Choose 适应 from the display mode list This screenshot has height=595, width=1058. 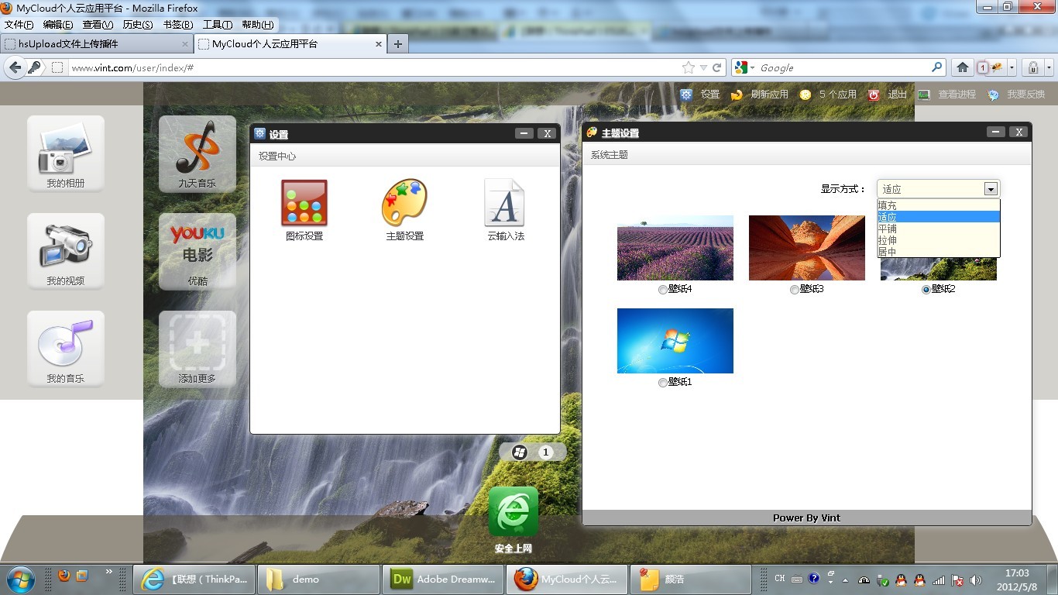pyautogui.click(x=939, y=217)
